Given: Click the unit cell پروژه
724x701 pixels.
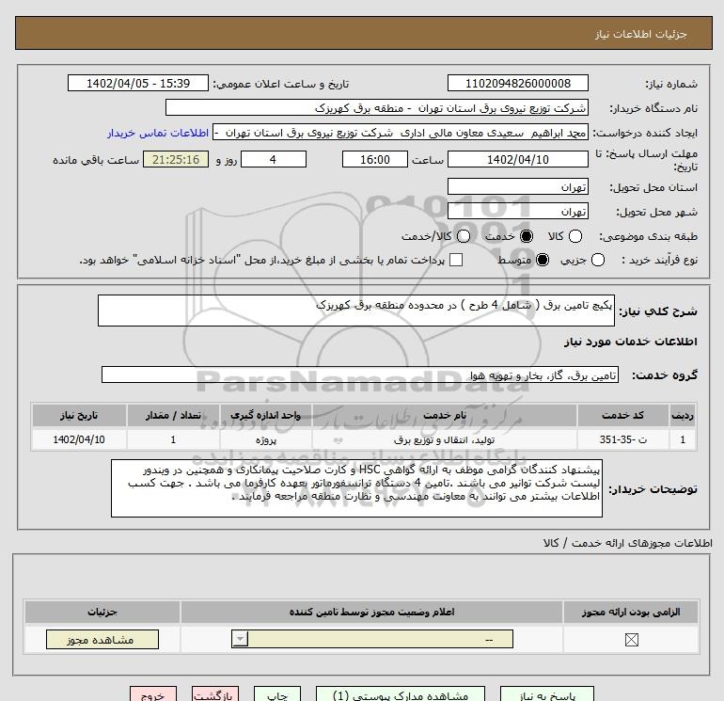Looking at the screenshot, I should [x=266, y=439].
